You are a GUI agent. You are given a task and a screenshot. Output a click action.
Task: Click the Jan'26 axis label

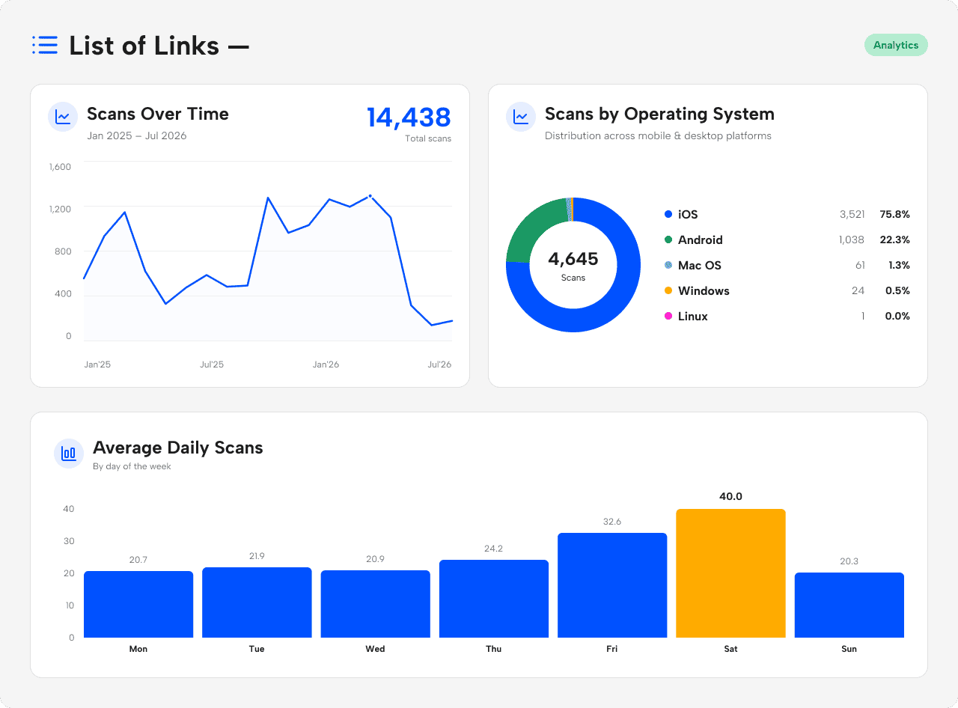pyautogui.click(x=326, y=364)
